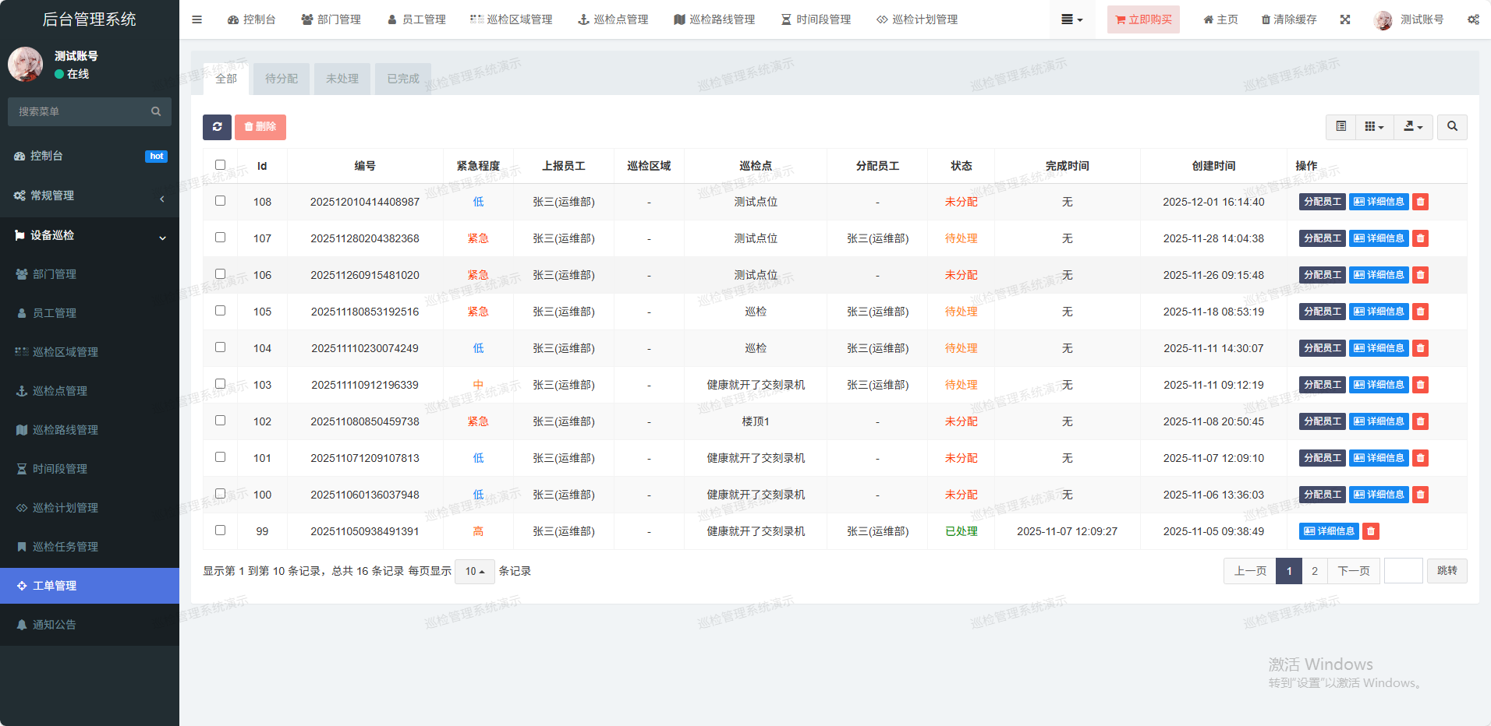The width and height of the screenshot is (1491, 726).
Task: Switch to the 待分配 tab
Action: pos(281,79)
